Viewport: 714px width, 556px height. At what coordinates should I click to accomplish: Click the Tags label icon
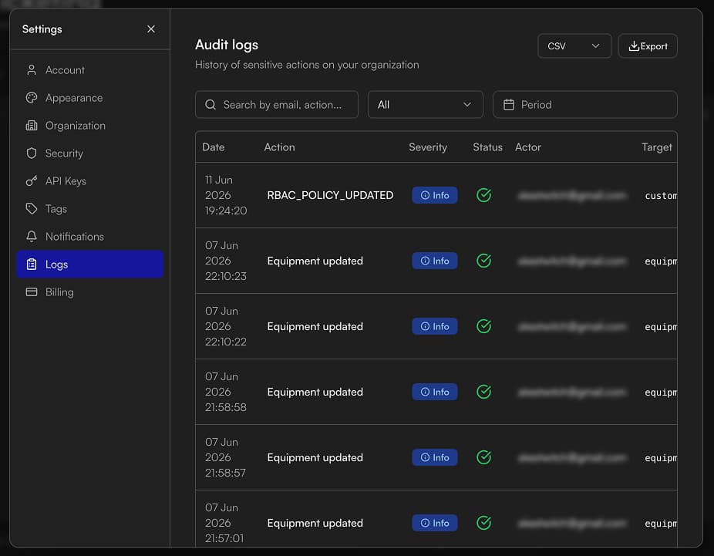click(32, 208)
